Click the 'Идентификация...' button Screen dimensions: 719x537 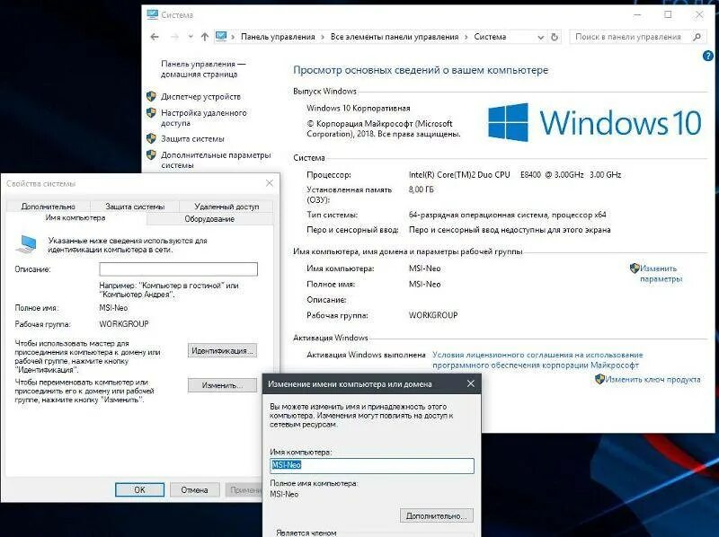point(222,350)
